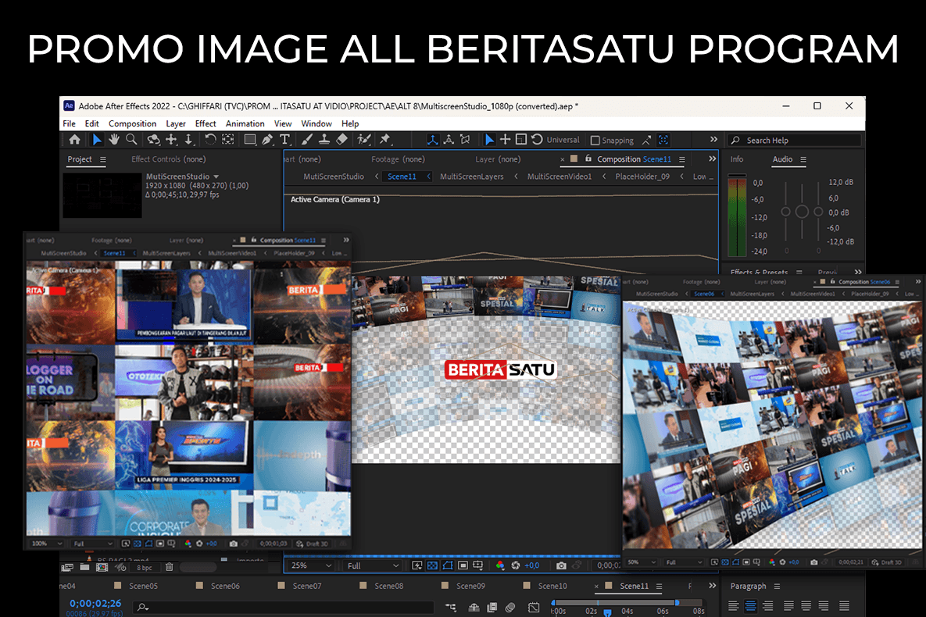Open the Project panel hamburger menu
Screen dimensions: 926x617
point(102,159)
